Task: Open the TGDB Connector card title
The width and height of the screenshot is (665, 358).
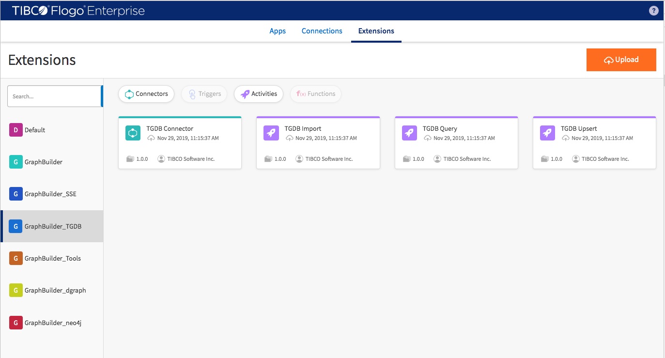Action: click(170, 129)
